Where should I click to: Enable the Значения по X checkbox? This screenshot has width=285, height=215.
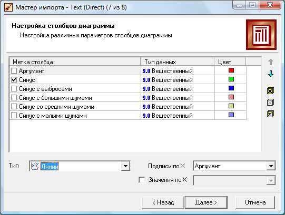pos(142,180)
